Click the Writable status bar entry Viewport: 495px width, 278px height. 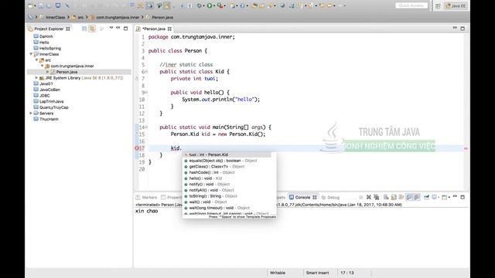pyautogui.click(x=278, y=273)
